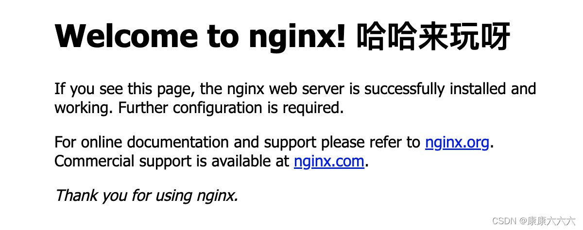Image resolution: width=583 pixels, height=230 pixels.
Task: Click the CSDN watermark in the corner
Action: click(503, 221)
